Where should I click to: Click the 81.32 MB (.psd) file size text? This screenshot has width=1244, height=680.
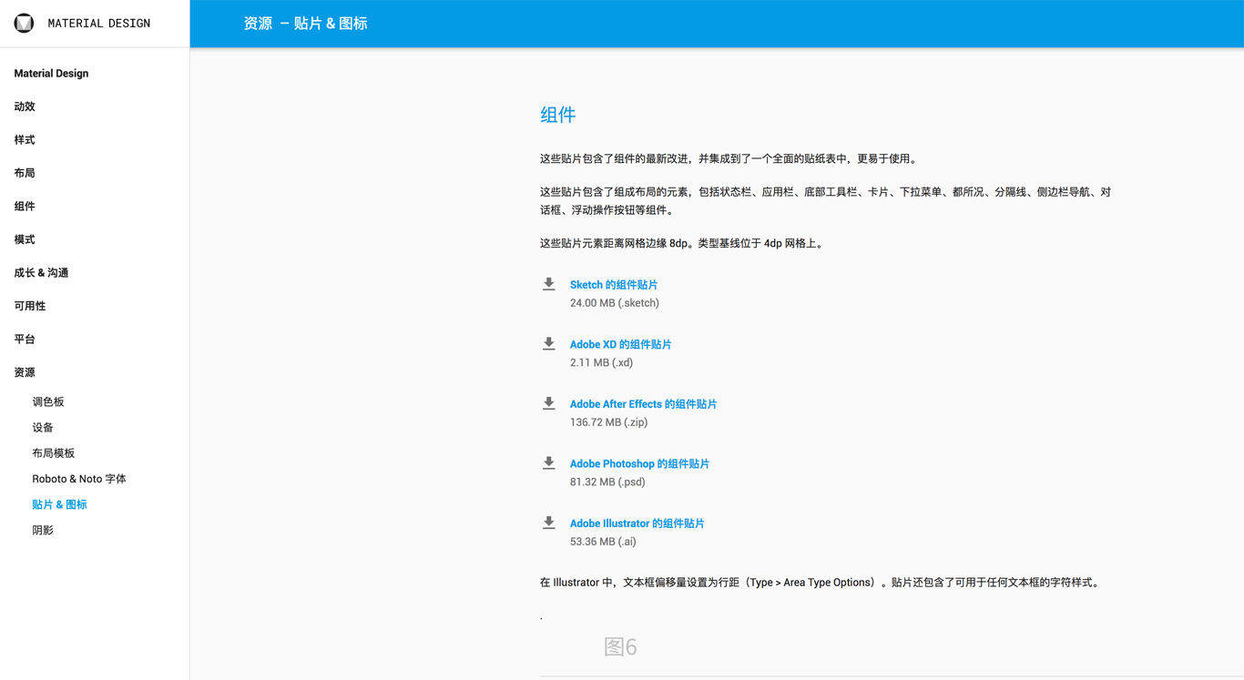(x=607, y=482)
